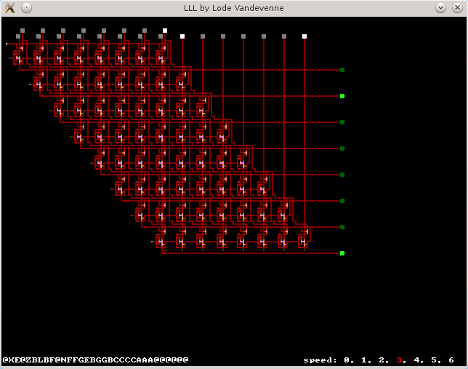Open the window menu button beside the app icon
The width and height of the screenshot is (468, 369).
click(26, 8)
